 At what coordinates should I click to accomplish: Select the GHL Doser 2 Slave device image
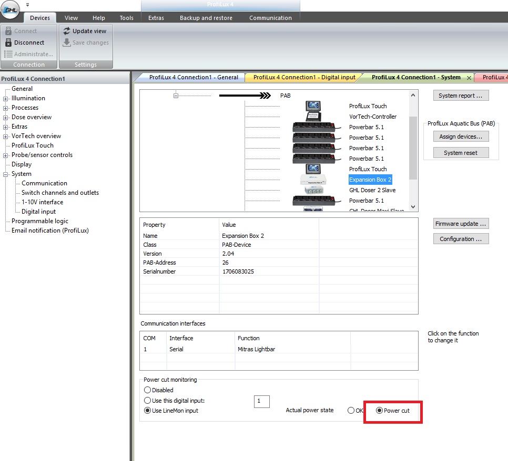313,190
